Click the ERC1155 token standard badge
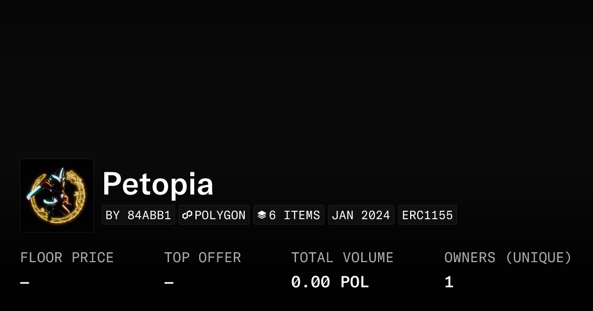The width and height of the screenshot is (593, 311). (x=427, y=215)
